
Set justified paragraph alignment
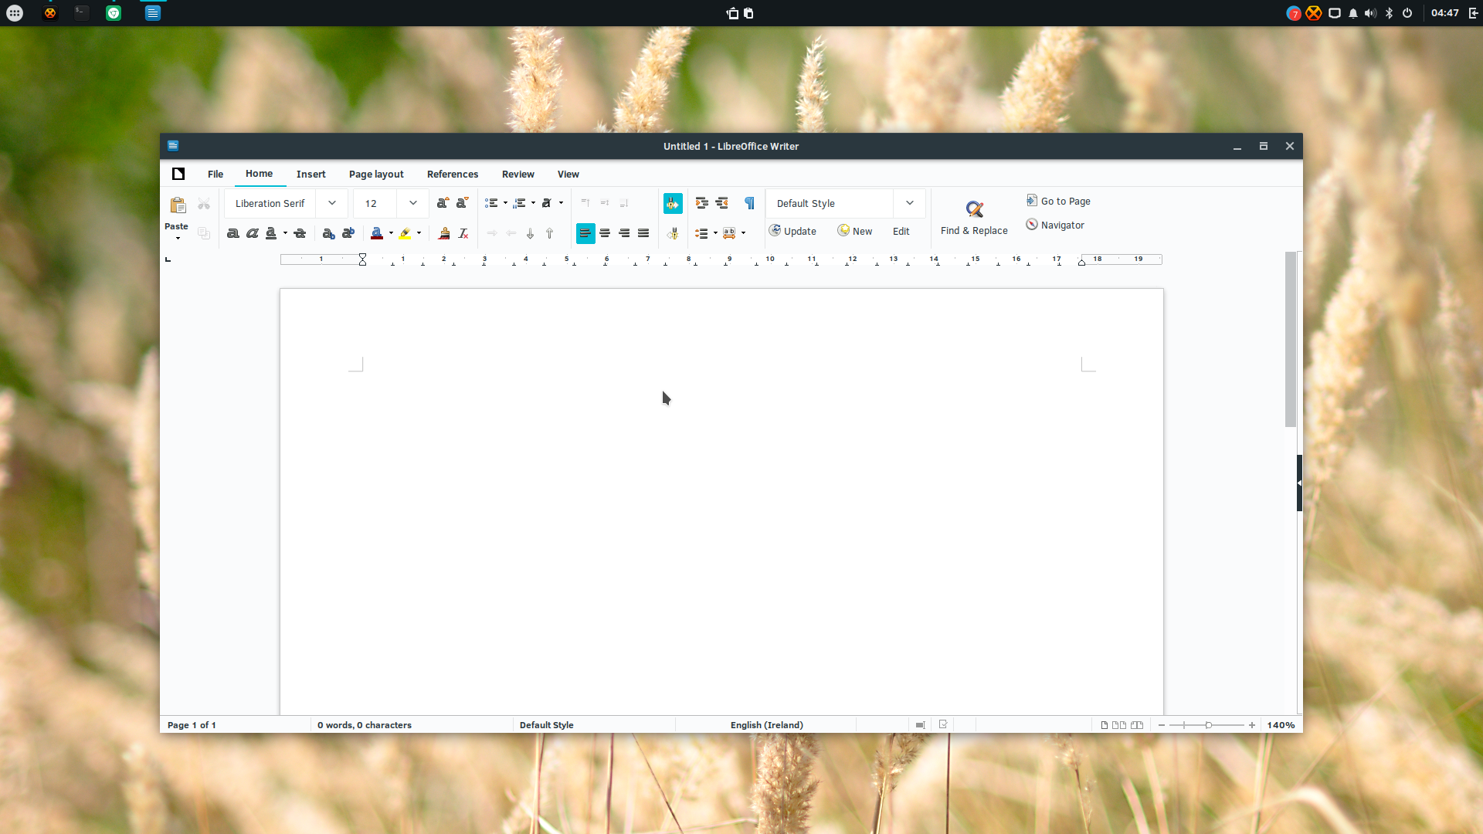point(643,233)
